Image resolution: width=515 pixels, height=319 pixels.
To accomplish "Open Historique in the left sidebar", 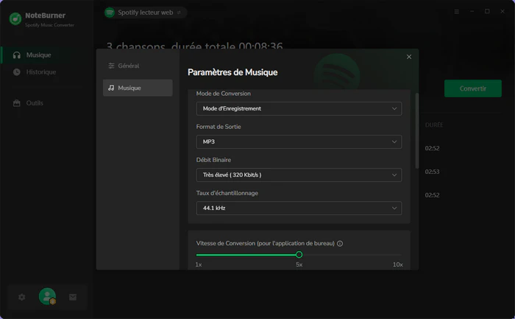I will pos(40,72).
